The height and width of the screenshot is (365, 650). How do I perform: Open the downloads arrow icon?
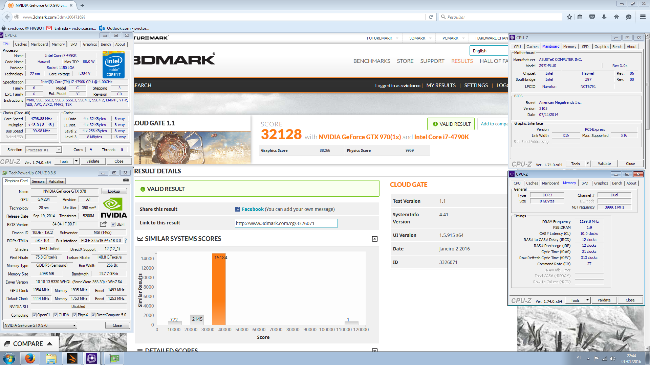604,17
